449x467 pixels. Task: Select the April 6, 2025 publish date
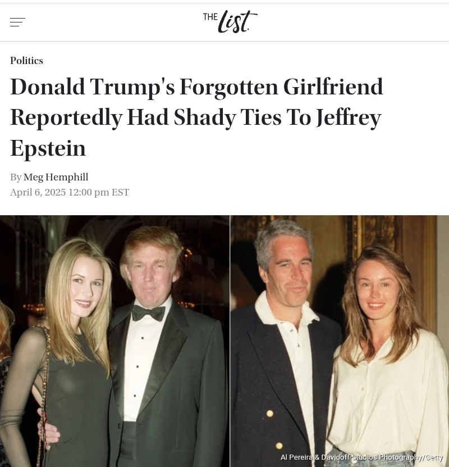[38, 192]
